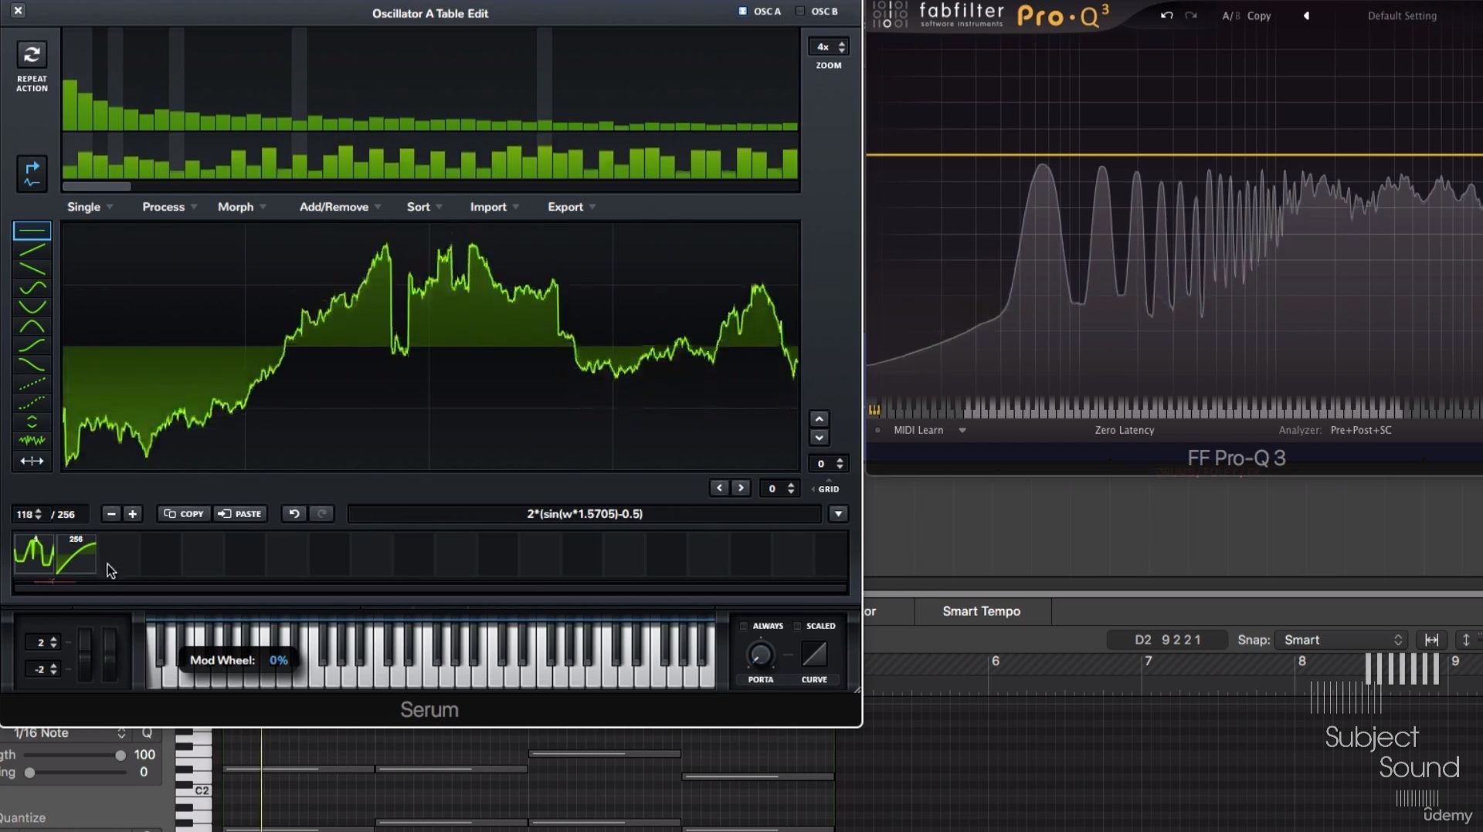Select the U-shaped valley draw tool

click(32, 307)
